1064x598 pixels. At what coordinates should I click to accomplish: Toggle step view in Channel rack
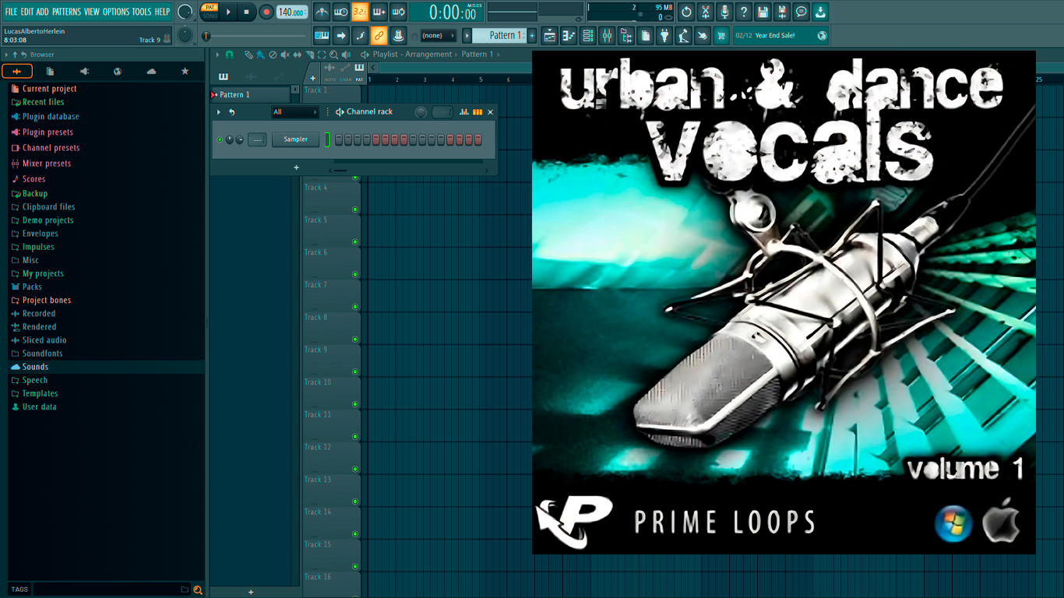coord(477,112)
